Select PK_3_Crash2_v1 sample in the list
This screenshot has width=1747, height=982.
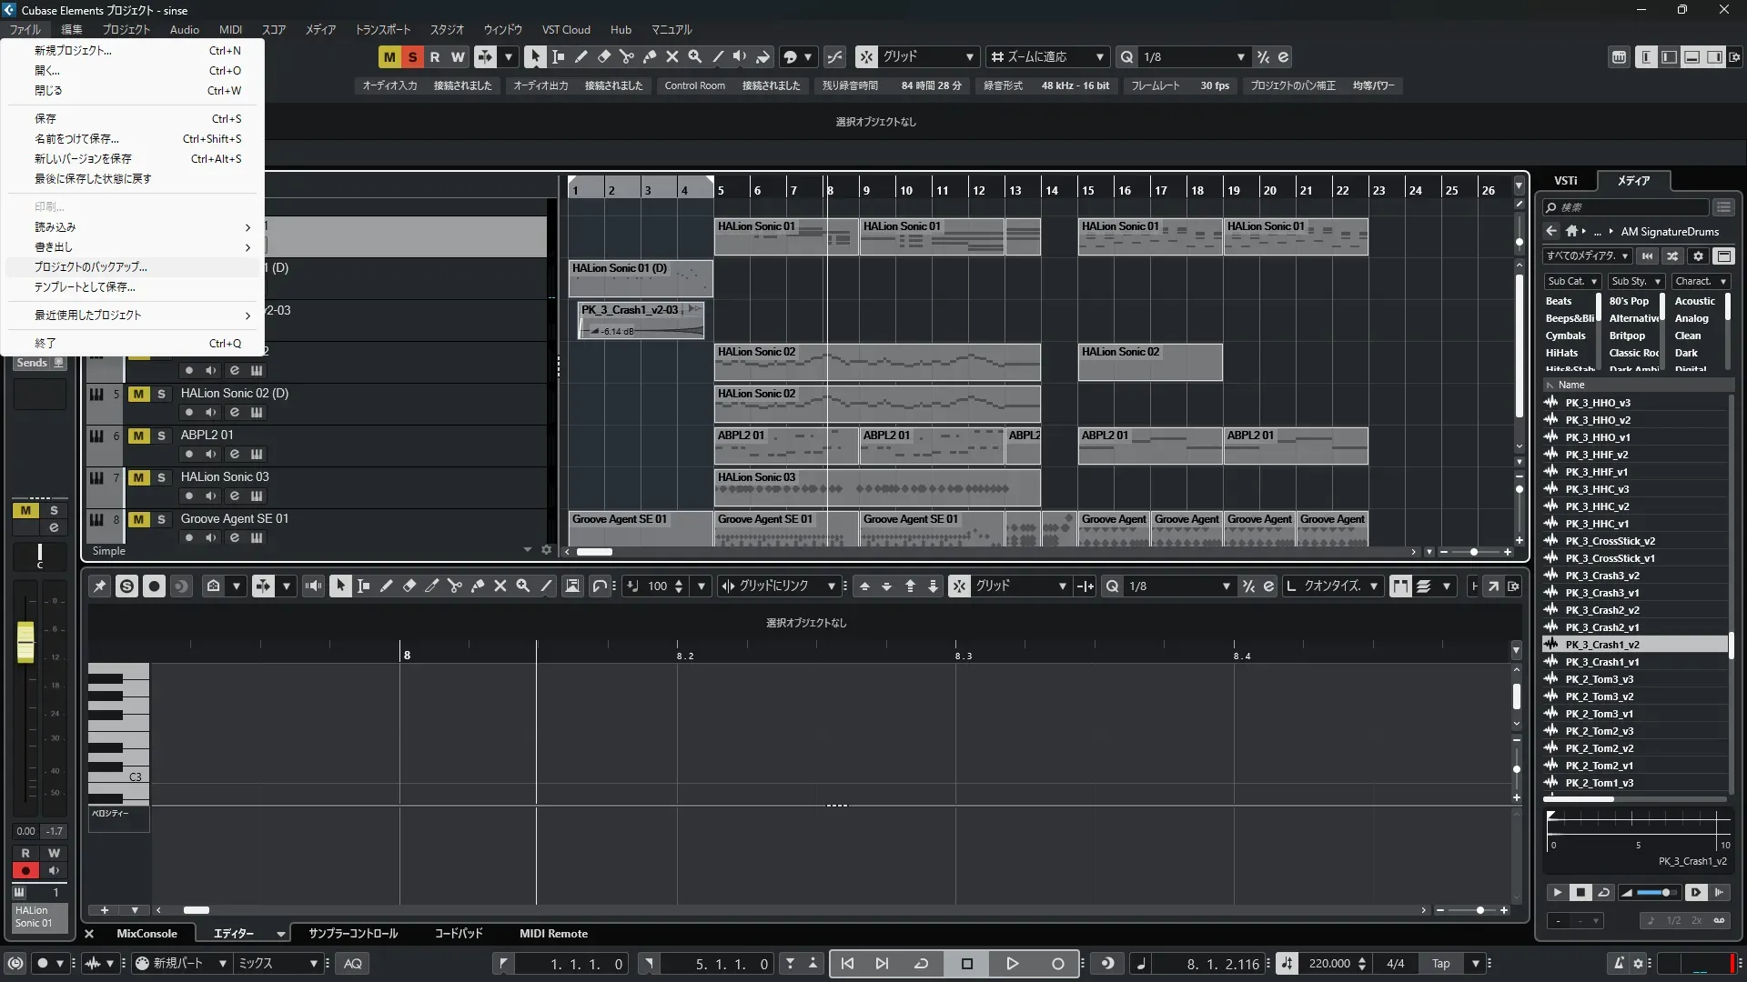click(x=1602, y=627)
